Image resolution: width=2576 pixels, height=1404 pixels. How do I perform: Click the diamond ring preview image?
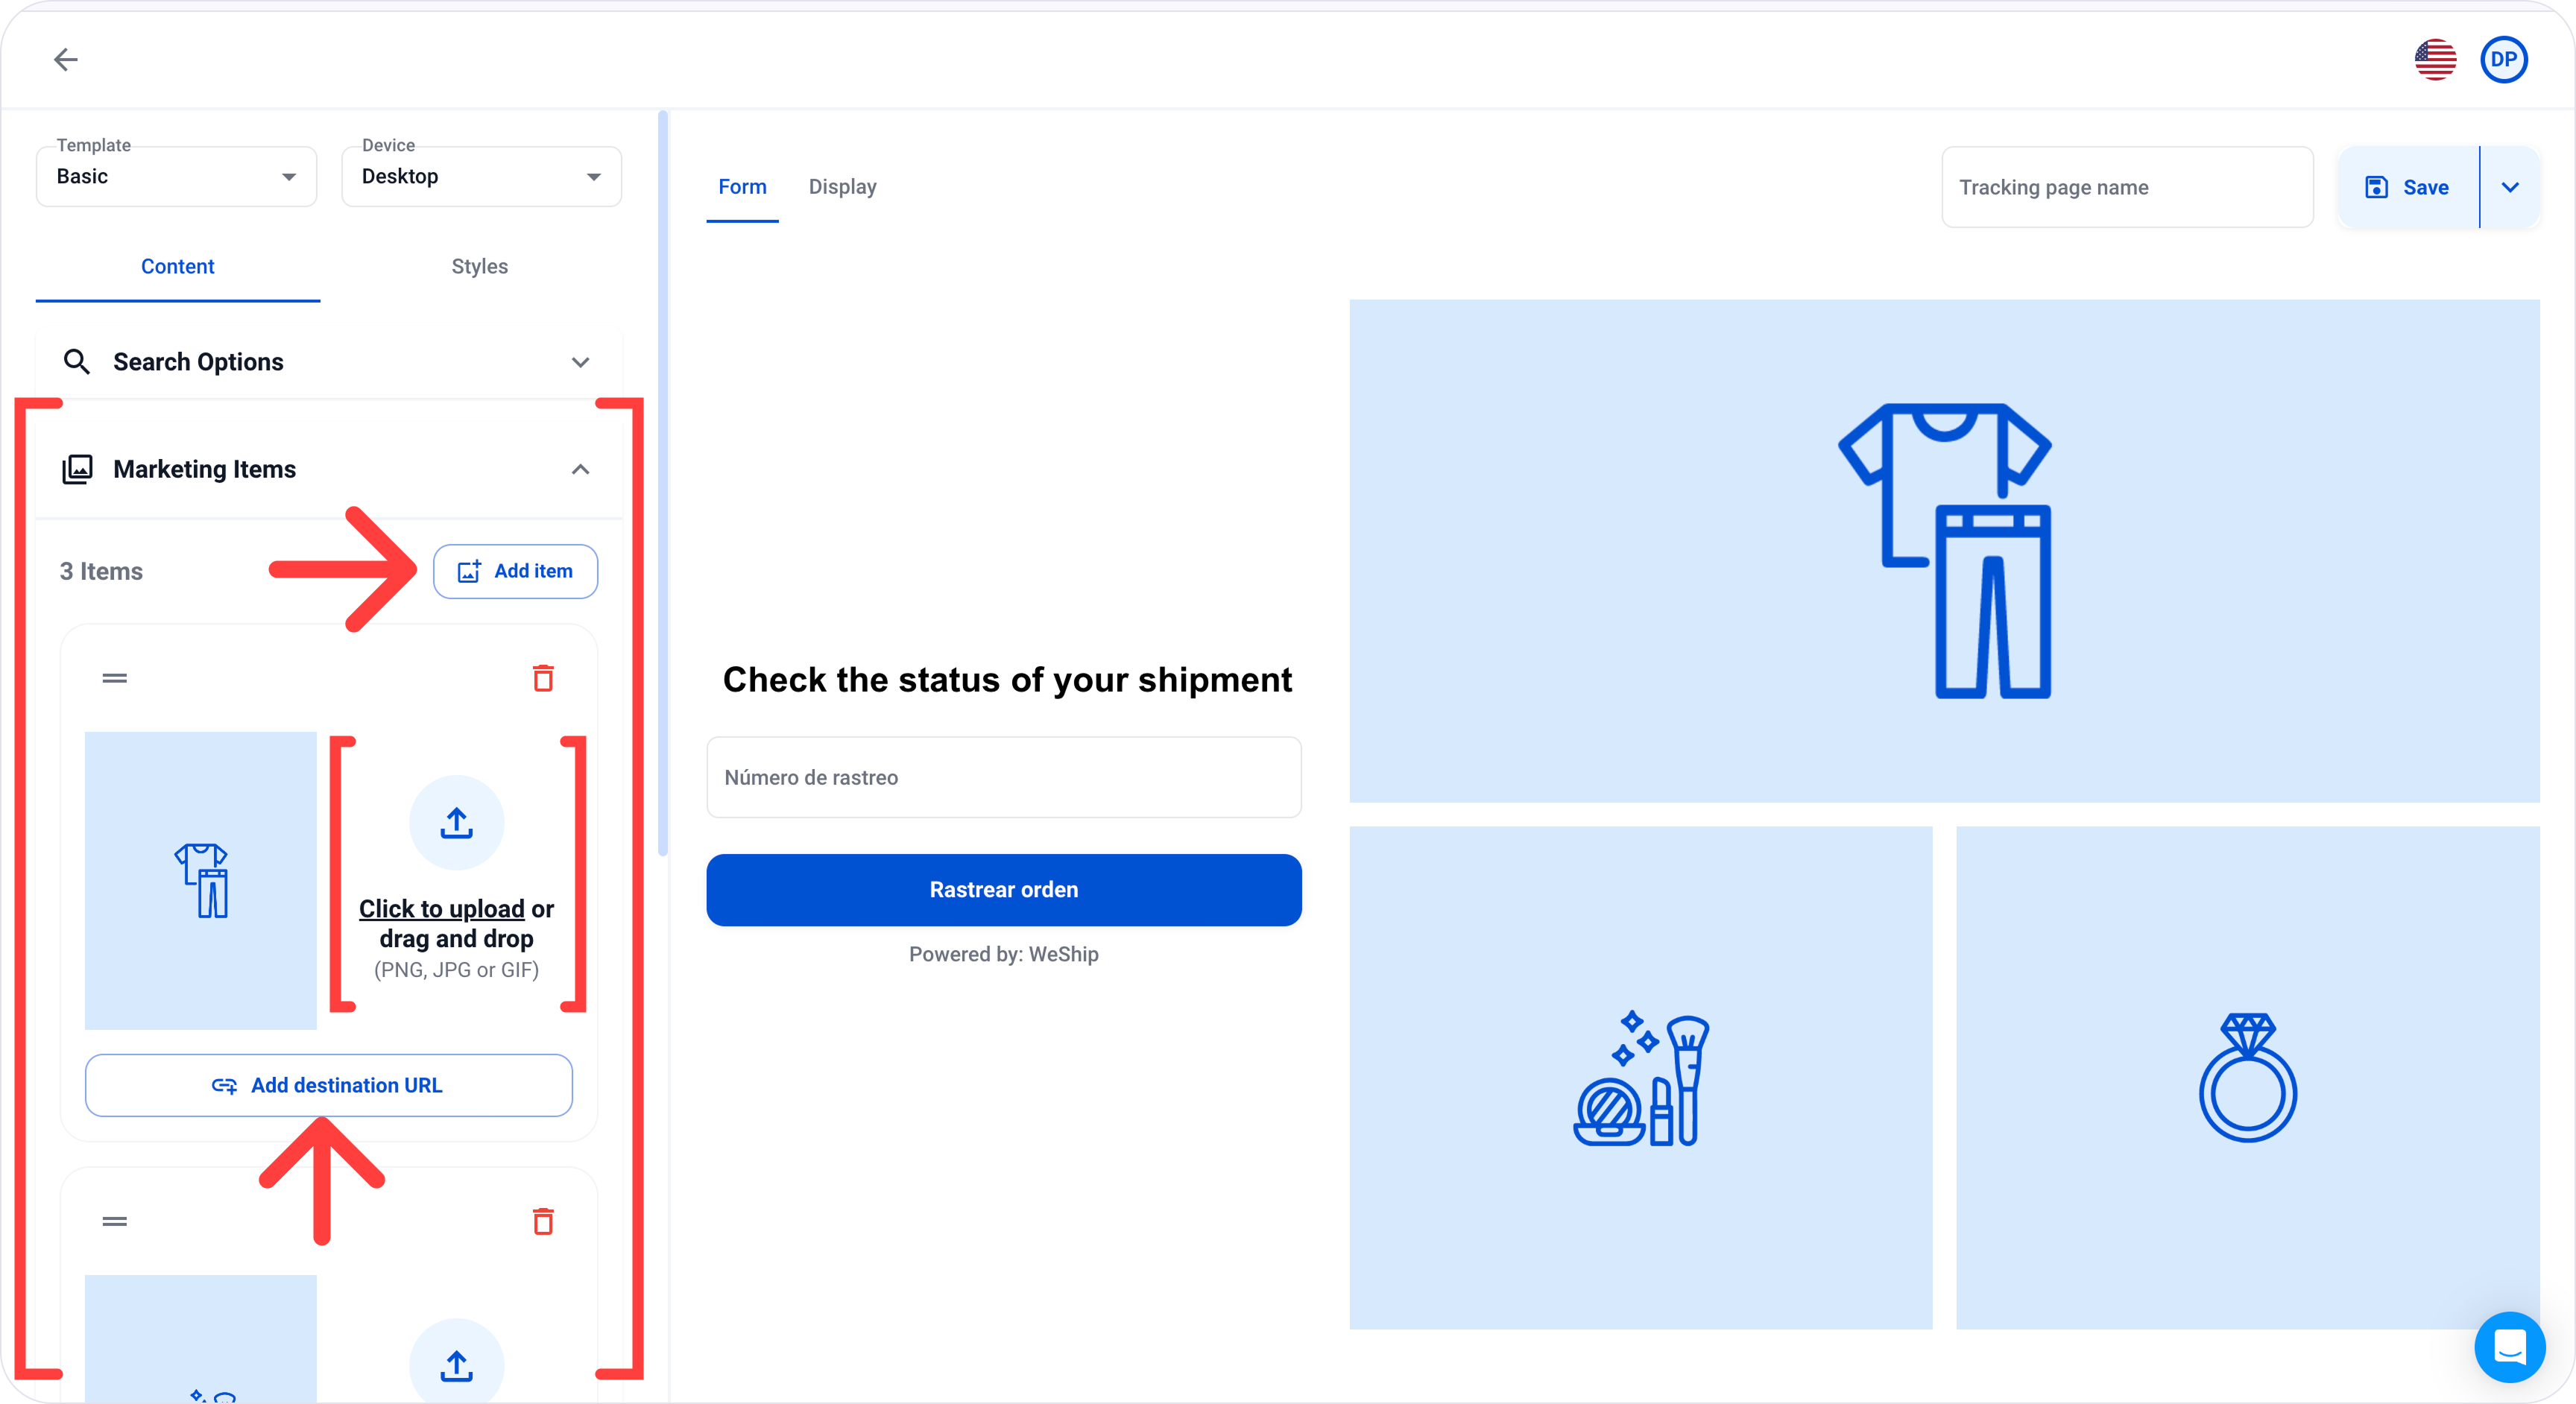point(2247,1077)
